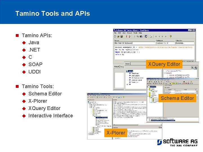Jump to first result icon
This screenshot has width=203, height=152.
[x=156, y=37]
